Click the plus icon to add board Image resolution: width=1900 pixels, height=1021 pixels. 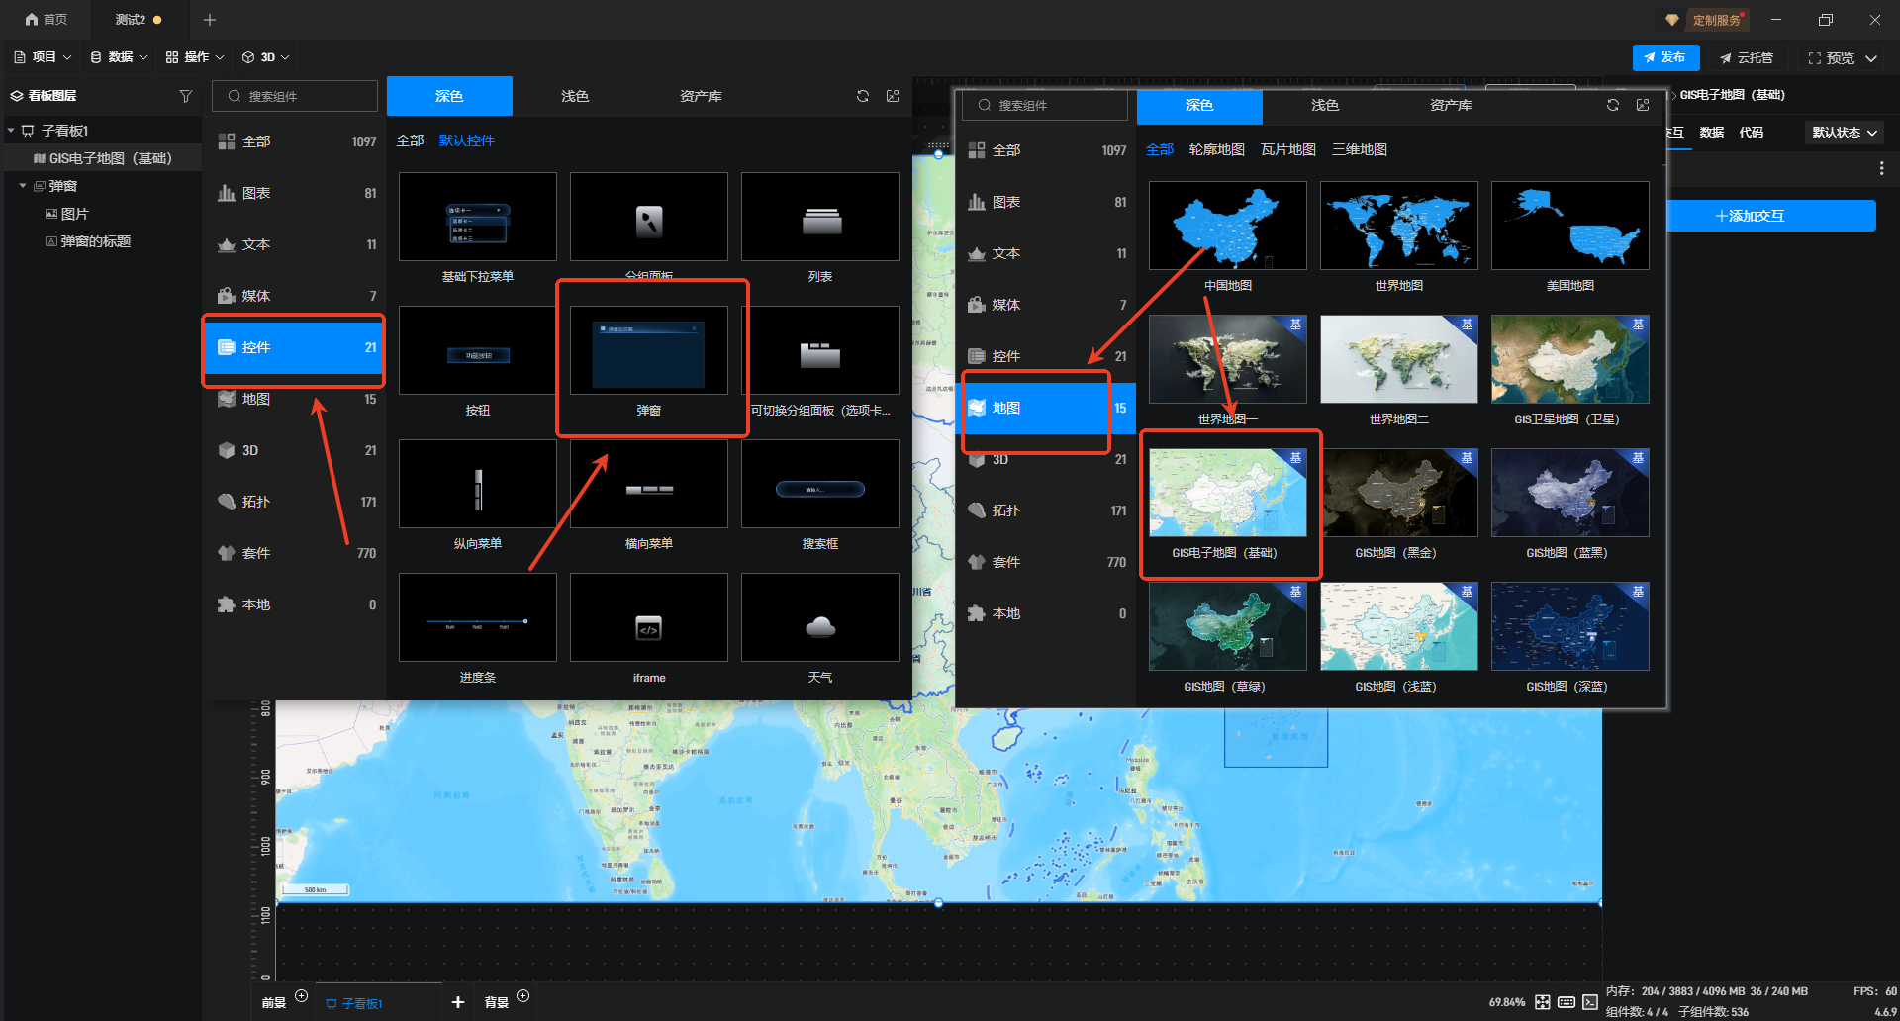click(x=458, y=1002)
